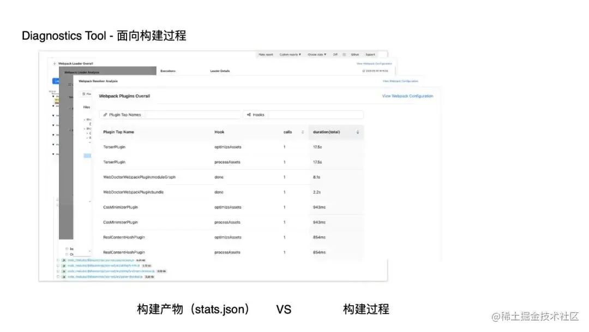The width and height of the screenshot is (589, 332).
Task: Open the Custom reports dropdown
Action: [290, 55]
